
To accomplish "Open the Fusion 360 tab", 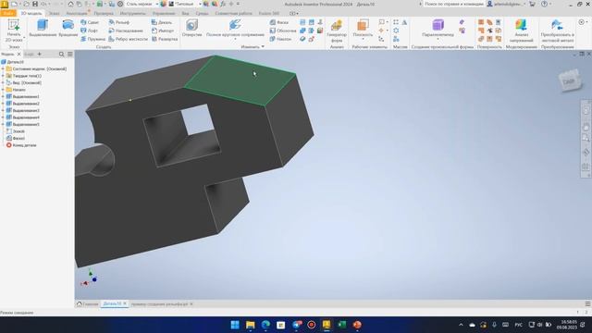I will [x=269, y=13].
